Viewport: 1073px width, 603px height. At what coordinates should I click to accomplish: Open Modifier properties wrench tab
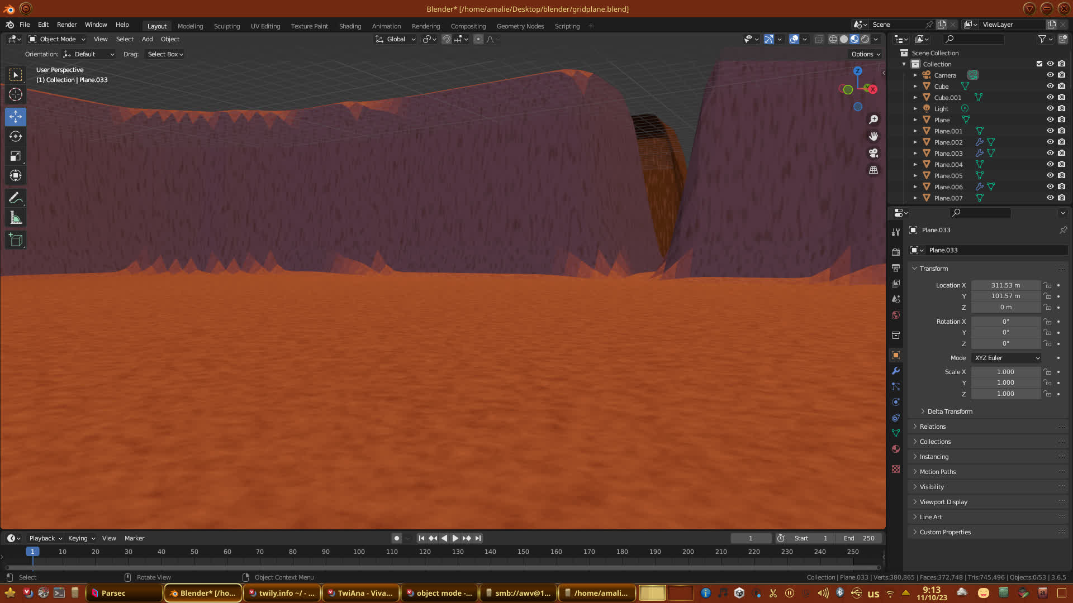pos(896,371)
